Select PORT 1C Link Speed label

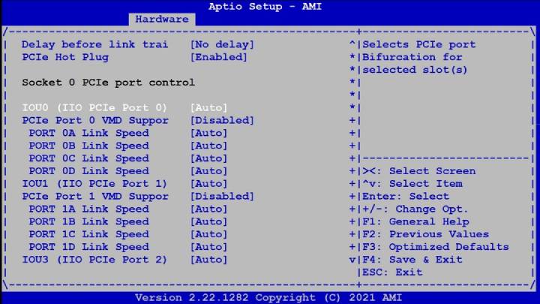tap(88, 234)
